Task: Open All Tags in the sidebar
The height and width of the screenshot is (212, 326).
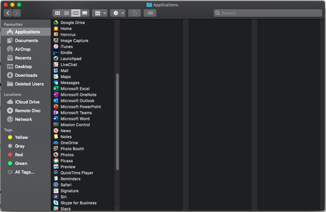Action: point(24,172)
